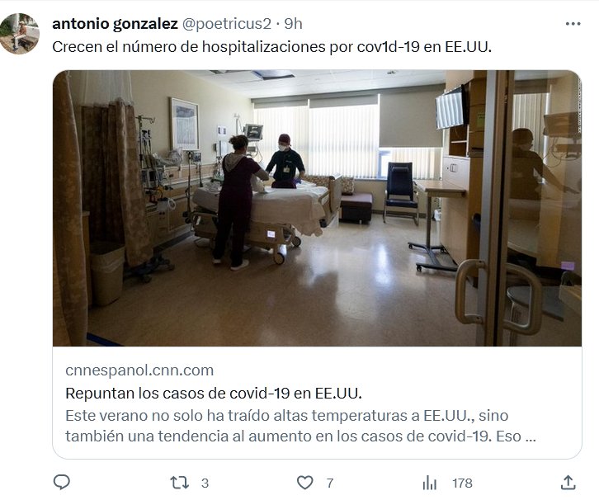Like the tweet with heart icon
Screen dimensions: 599x500
pos(304,483)
